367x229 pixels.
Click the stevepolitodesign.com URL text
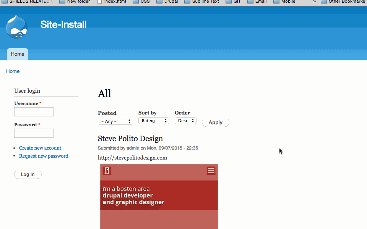click(x=133, y=158)
